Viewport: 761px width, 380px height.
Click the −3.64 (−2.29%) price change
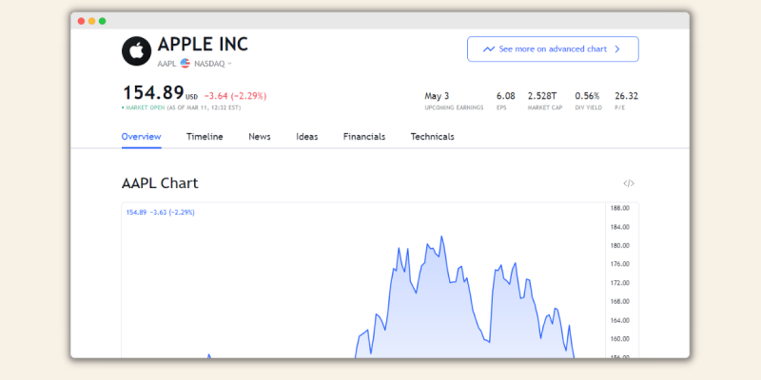tap(235, 96)
